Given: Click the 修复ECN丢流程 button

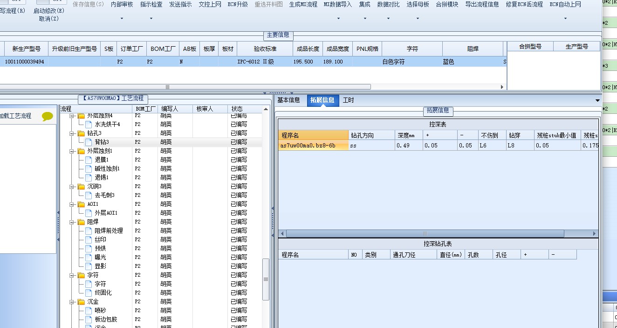Looking at the screenshot, I should coord(524,5).
